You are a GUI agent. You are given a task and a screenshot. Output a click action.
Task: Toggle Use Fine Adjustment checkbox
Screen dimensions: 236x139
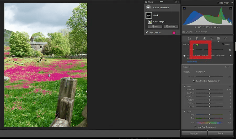pos(196,127)
